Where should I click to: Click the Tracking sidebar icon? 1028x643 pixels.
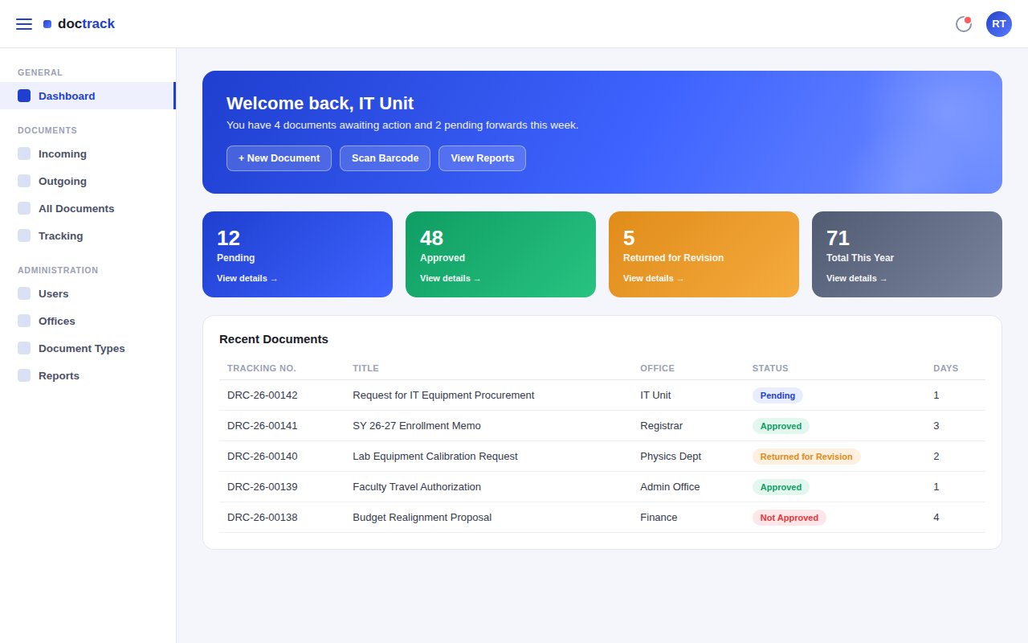(24, 235)
